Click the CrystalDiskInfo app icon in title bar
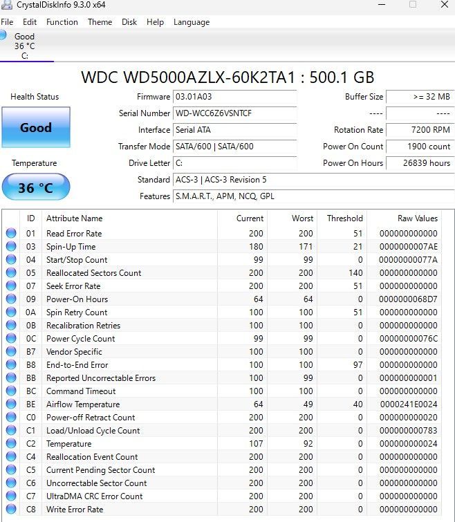This screenshot has width=455, height=522. pyautogui.click(x=7, y=6)
